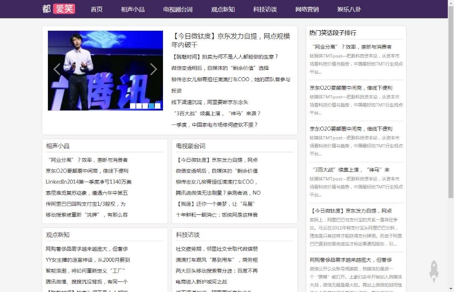This screenshot has width=454, height=292.
Task: Open 微信变透明后 link in 电视剧台词 list
Action: point(217,171)
